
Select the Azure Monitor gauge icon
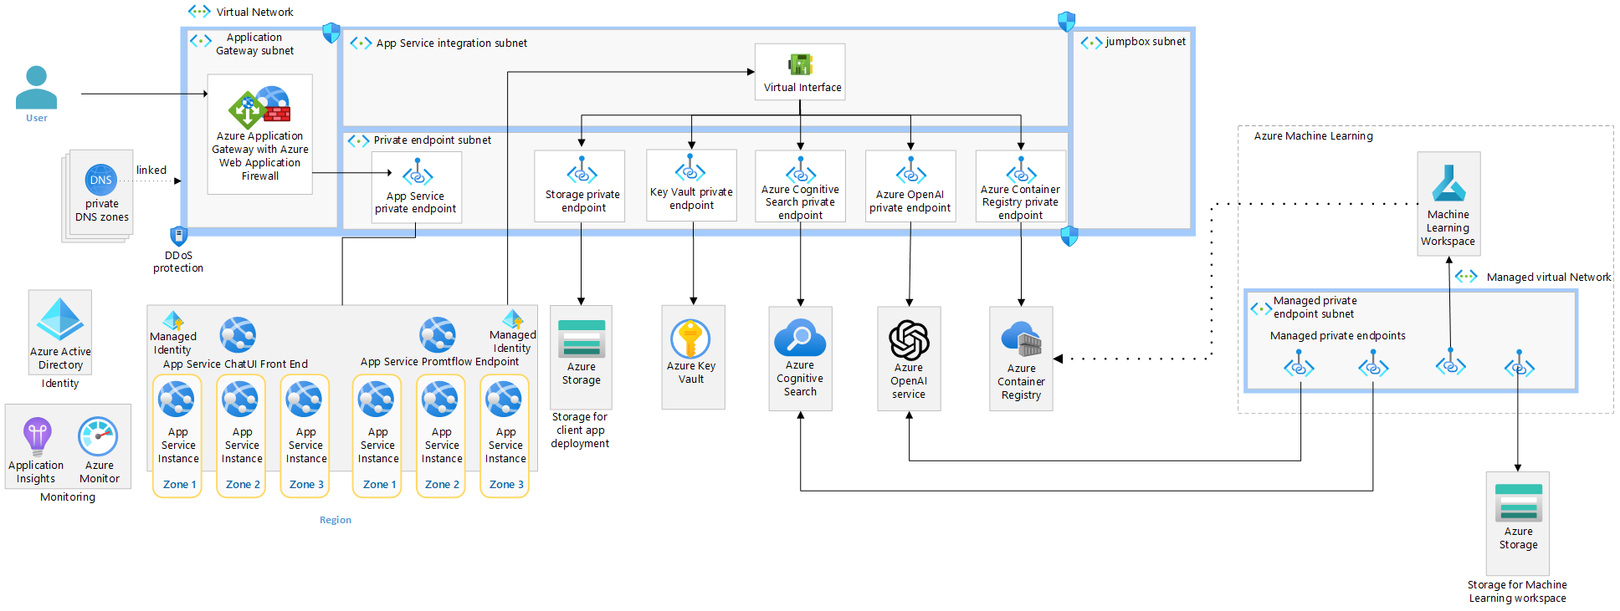coord(98,436)
